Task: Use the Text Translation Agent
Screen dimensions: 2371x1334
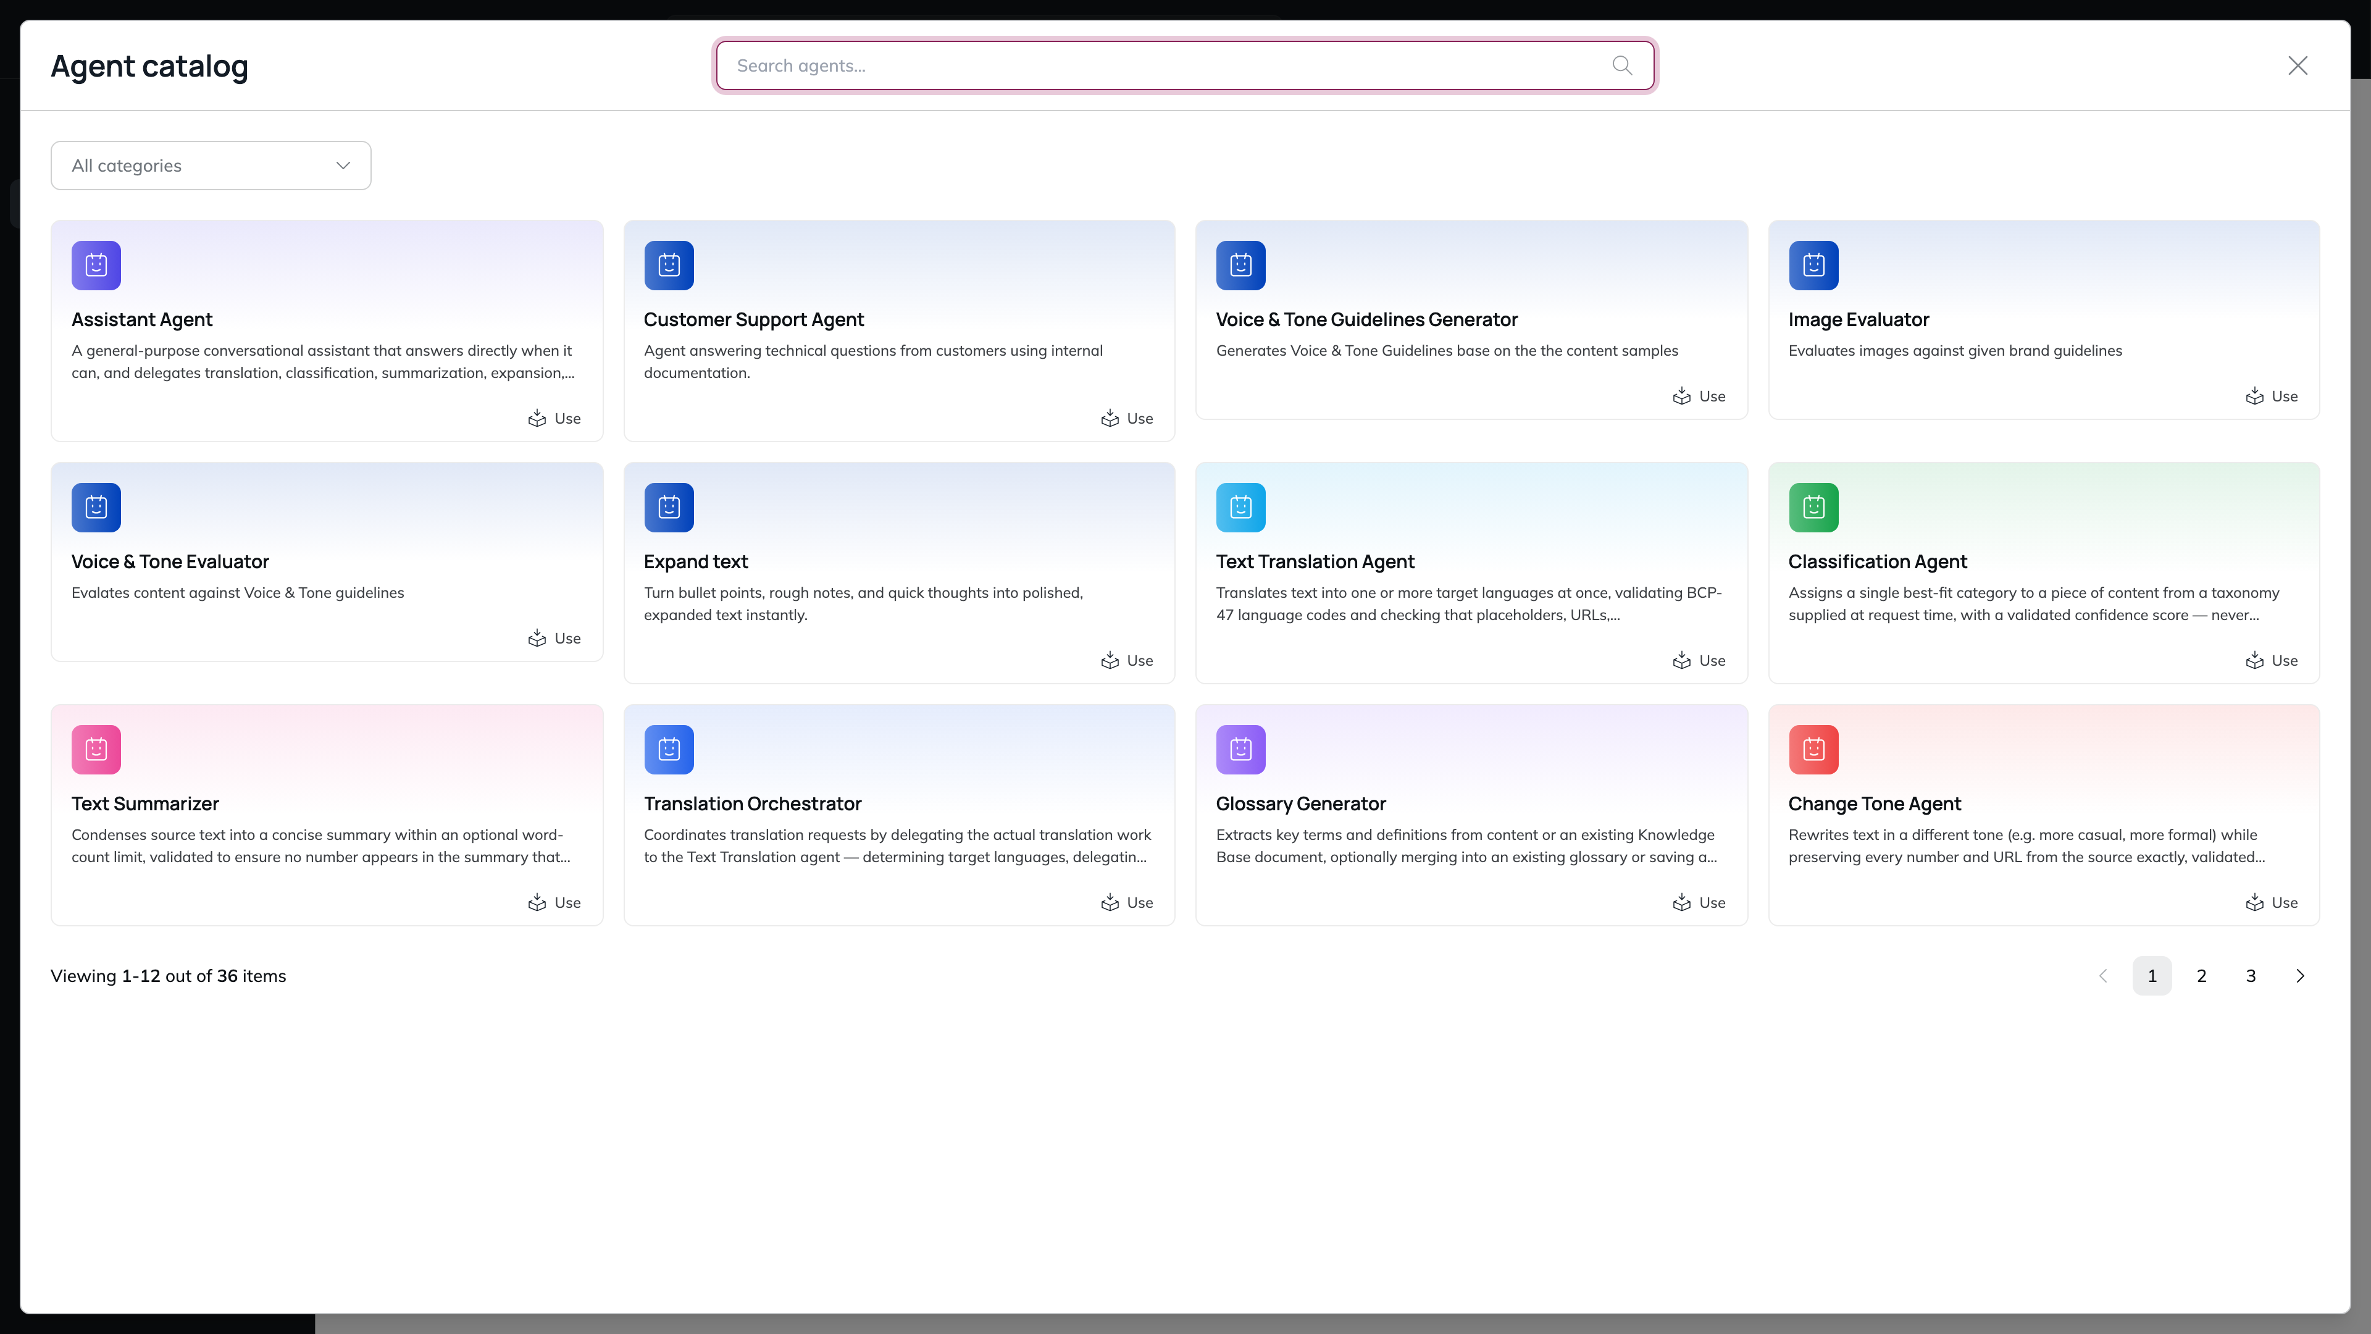Action: [x=1699, y=661]
